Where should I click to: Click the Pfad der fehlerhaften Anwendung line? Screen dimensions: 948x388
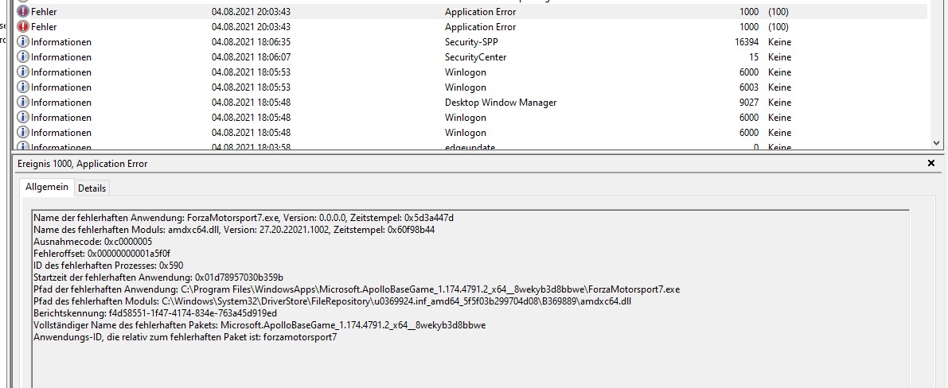point(357,289)
